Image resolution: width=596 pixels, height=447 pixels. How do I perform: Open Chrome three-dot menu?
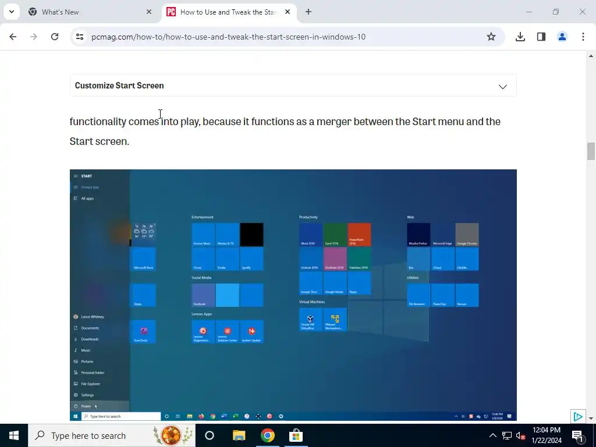click(583, 37)
